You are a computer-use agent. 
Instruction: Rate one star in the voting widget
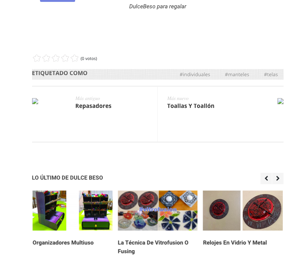(37, 58)
